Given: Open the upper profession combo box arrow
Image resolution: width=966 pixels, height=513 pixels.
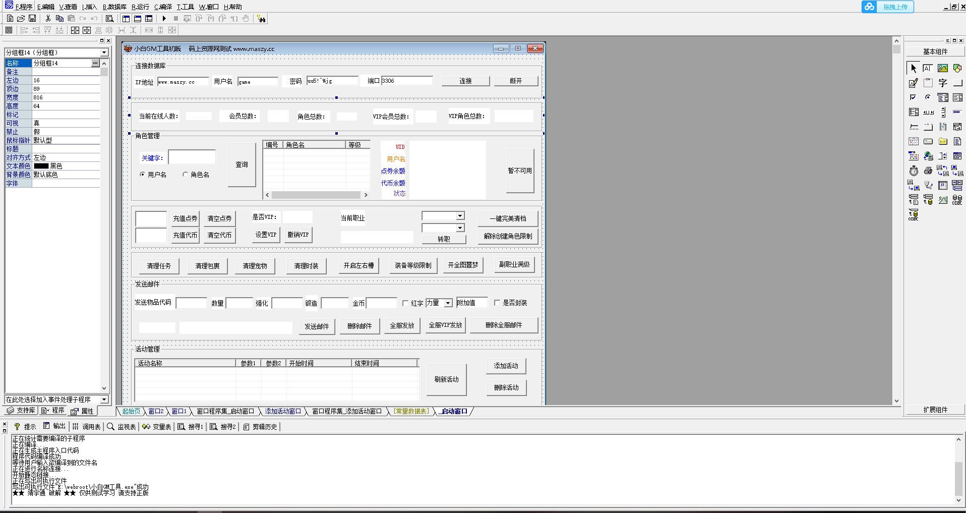Looking at the screenshot, I should (x=460, y=216).
